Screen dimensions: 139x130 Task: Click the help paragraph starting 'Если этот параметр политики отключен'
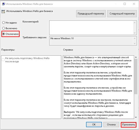coord(98,91)
